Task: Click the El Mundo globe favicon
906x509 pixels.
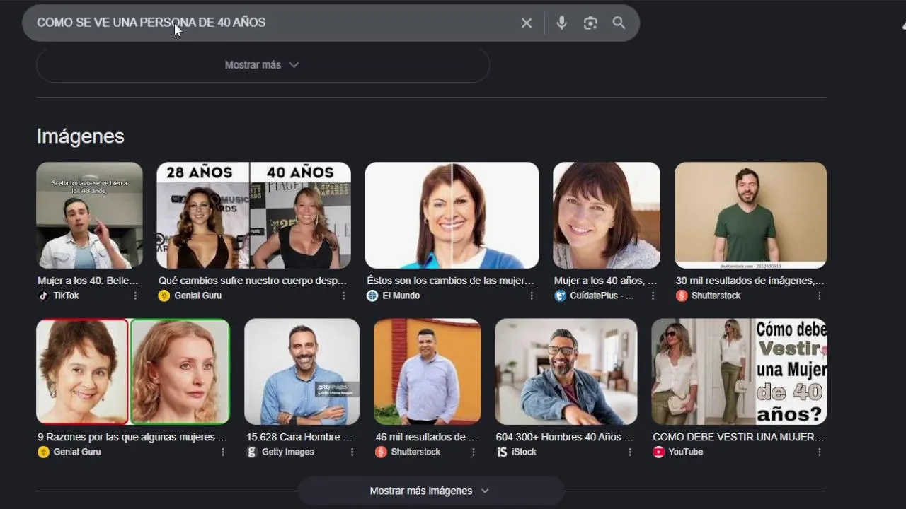Action: (372, 296)
